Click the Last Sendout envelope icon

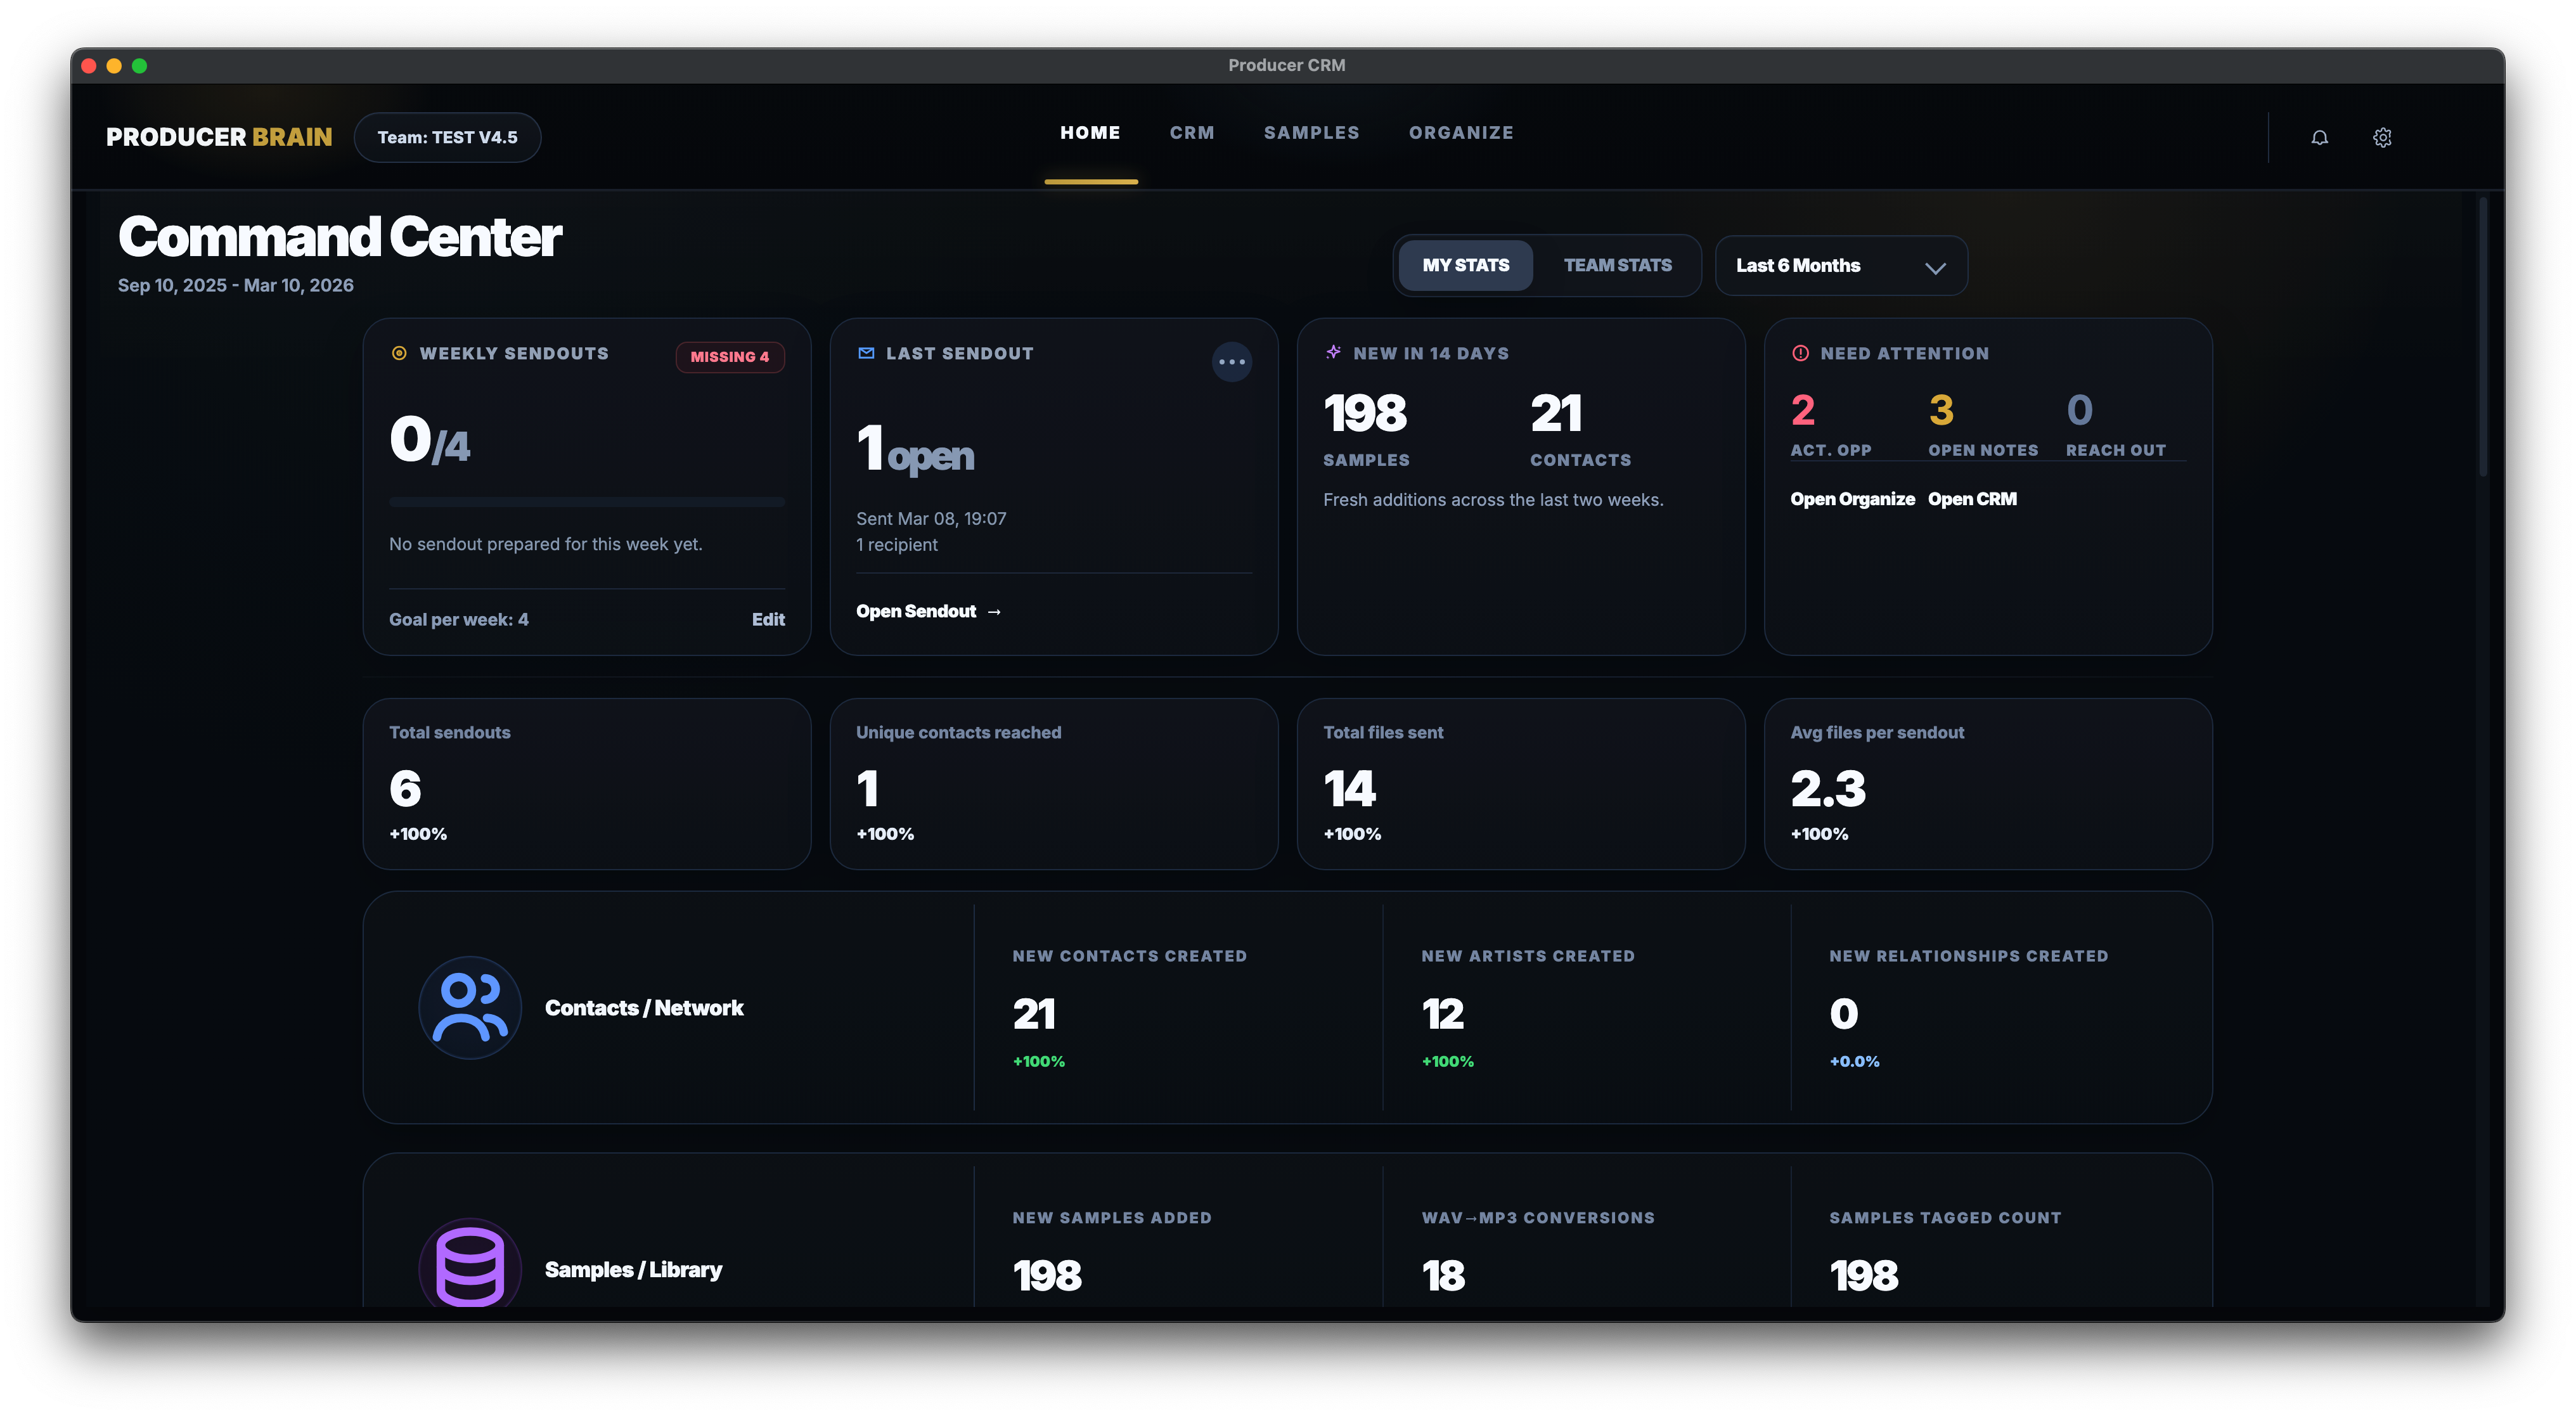[866, 353]
